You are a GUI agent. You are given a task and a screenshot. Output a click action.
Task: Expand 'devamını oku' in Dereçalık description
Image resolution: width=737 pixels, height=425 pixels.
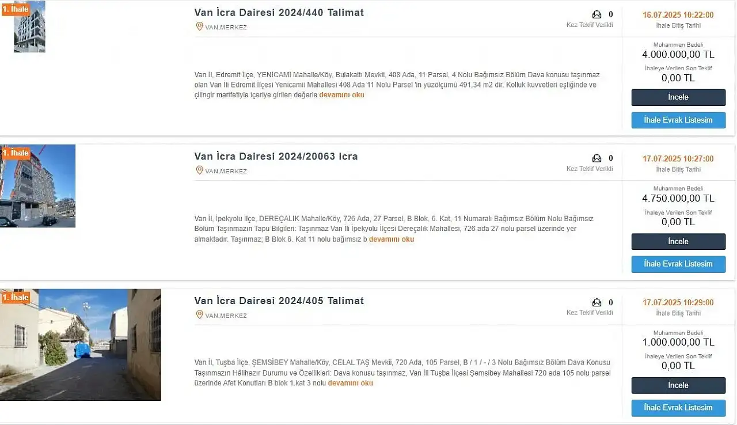click(x=392, y=239)
